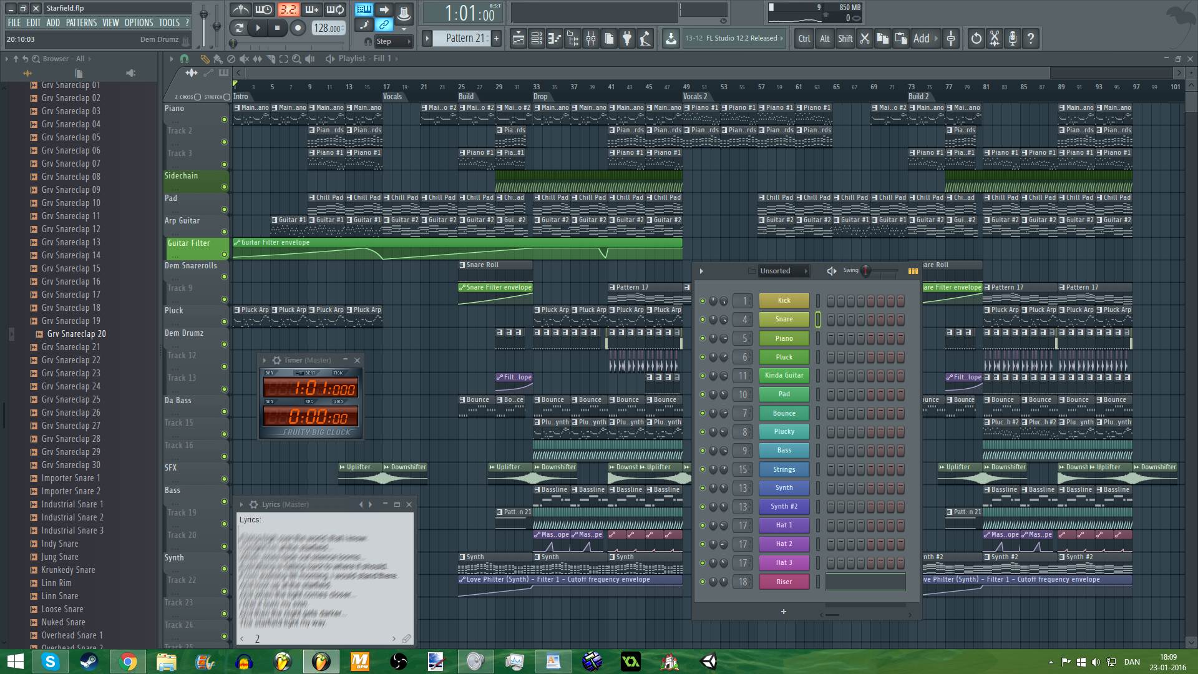Expand the Add menu arrow in toolbar

[x=936, y=39]
